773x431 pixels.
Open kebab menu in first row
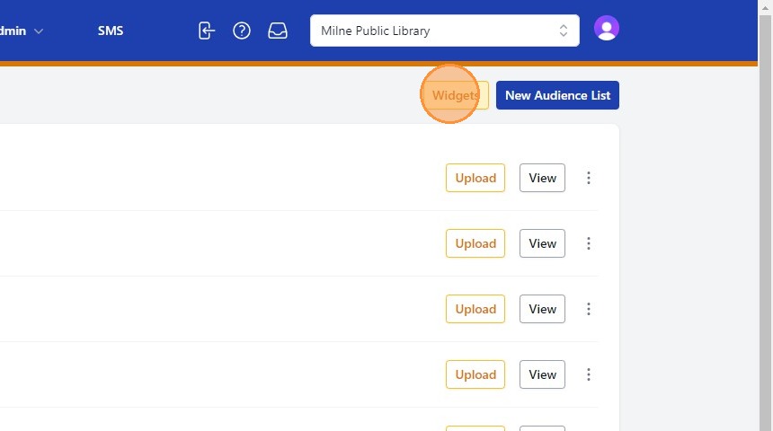pyautogui.click(x=589, y=178)
